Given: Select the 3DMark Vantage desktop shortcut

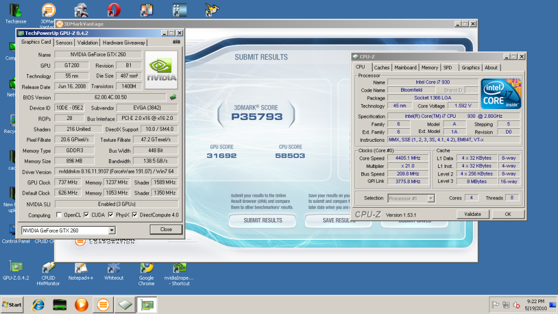Looking at the screenshot, I should 48,14.
